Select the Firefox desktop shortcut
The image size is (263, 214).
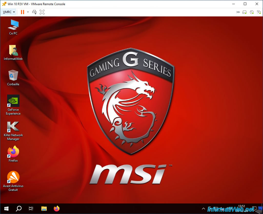13,154
